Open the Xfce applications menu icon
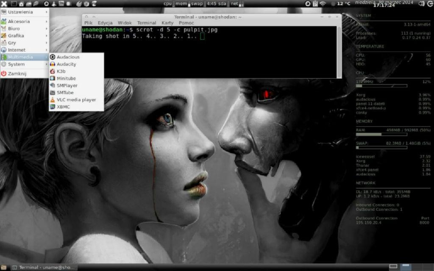 tap(3, 3)
